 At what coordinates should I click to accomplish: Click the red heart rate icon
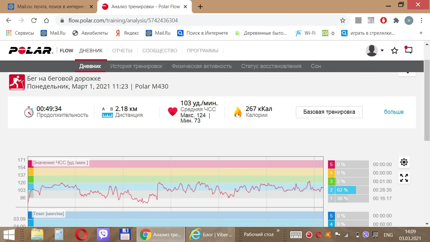point(173,112)
